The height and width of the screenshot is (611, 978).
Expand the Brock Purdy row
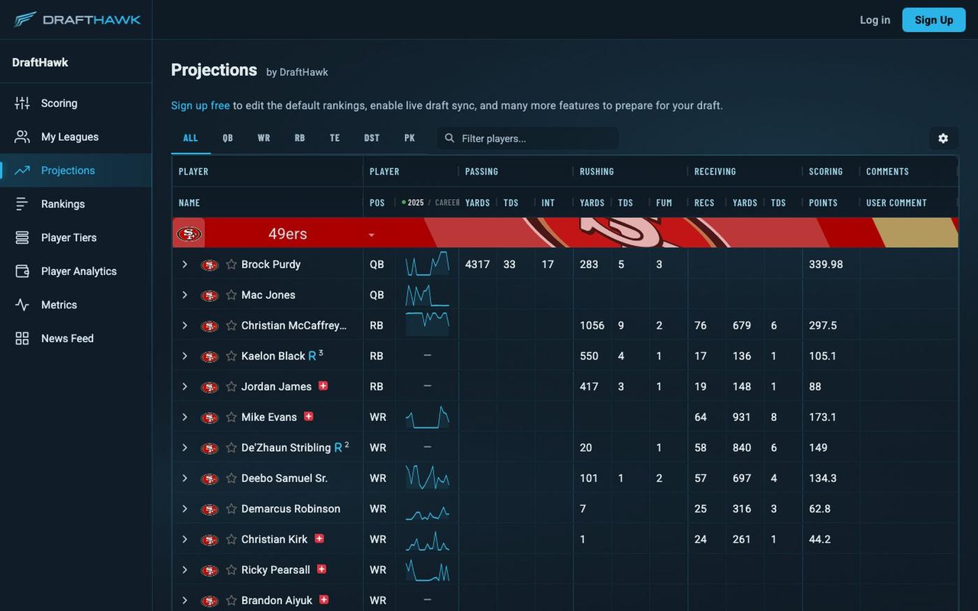(x=184, y=264)
